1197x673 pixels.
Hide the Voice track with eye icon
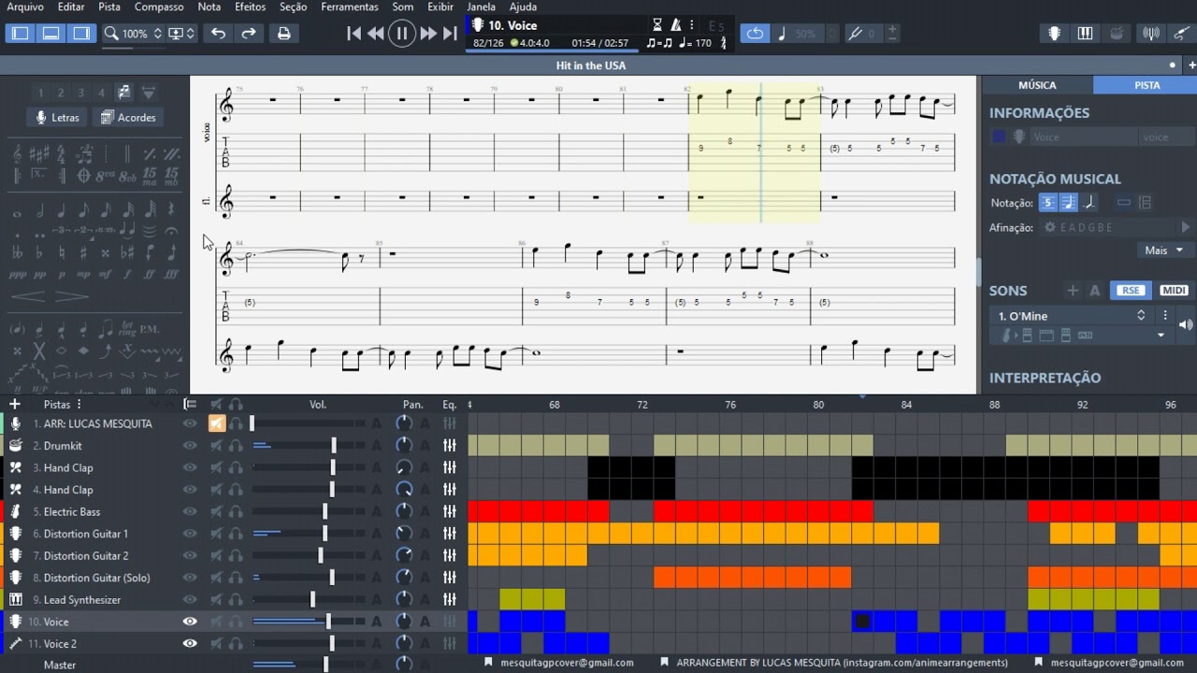click(190, 622)
